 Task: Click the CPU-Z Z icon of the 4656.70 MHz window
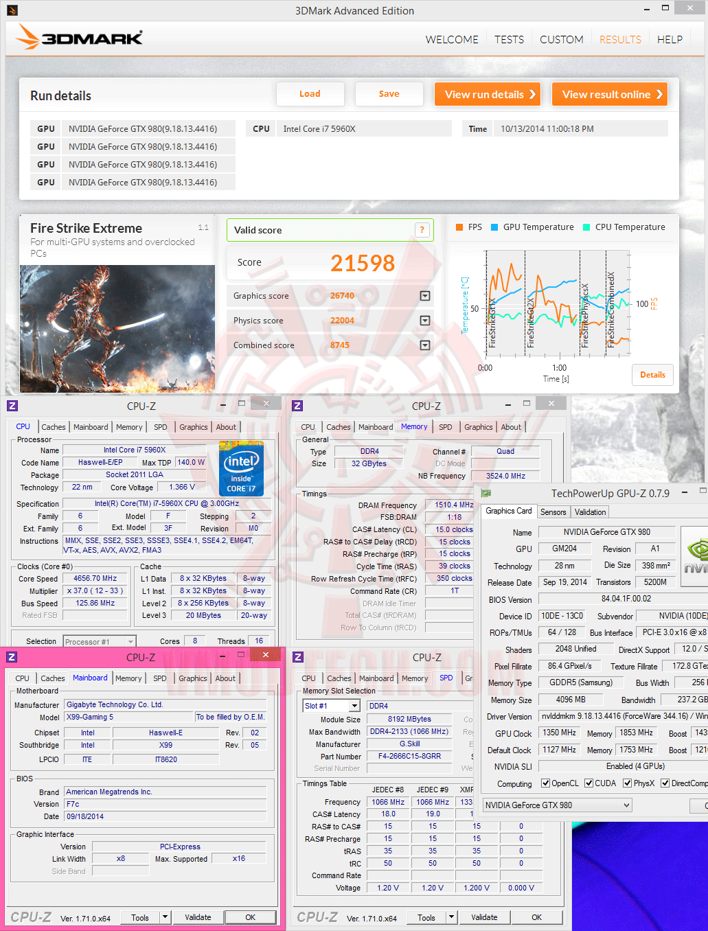coord(12,406)
